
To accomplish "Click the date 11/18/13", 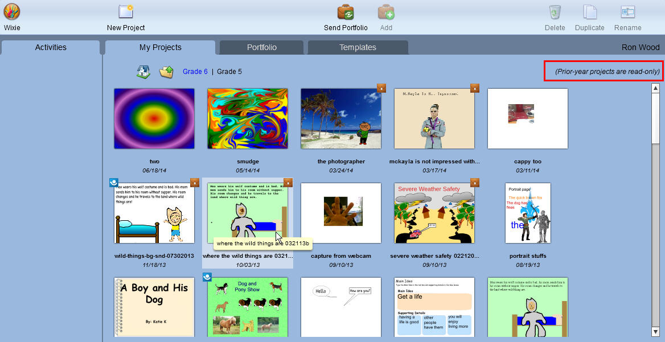I will point(154,265).
